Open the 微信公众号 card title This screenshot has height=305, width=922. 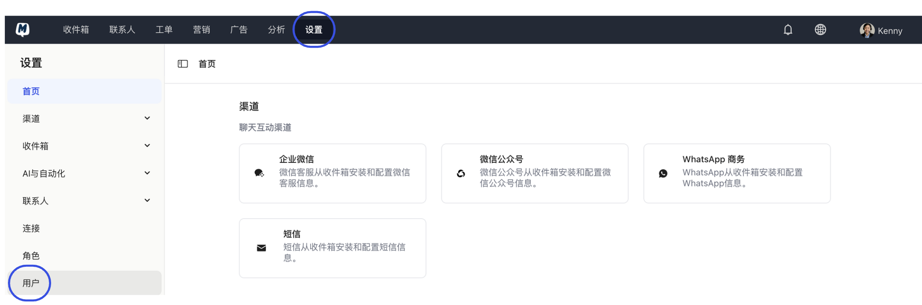point(501,159)
